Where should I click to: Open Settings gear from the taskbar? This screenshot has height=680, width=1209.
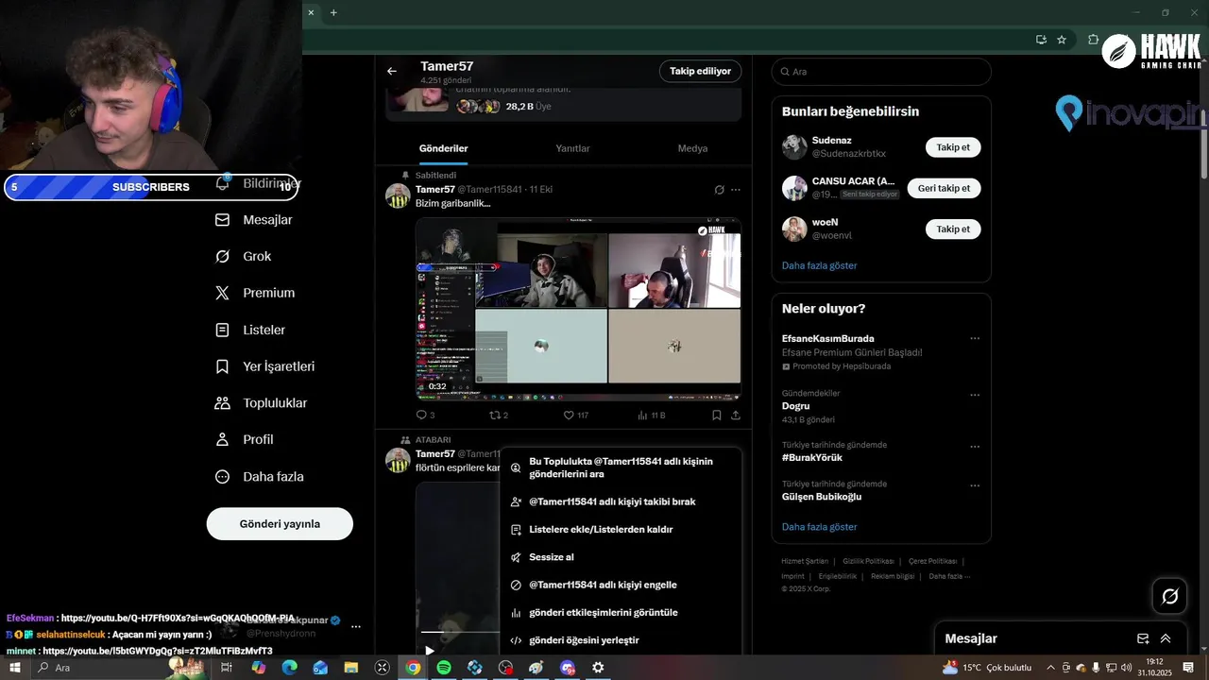point(598,668)
